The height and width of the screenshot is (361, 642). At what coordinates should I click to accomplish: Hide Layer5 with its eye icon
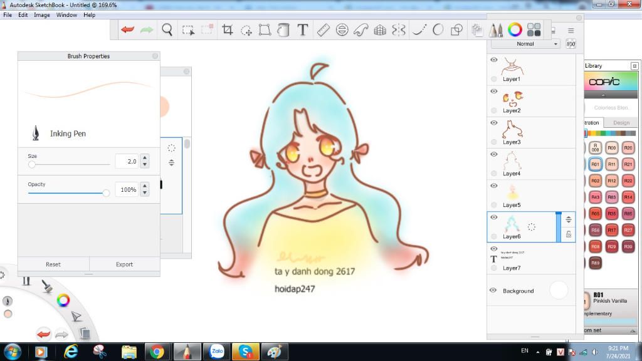[x=494, y=186]
